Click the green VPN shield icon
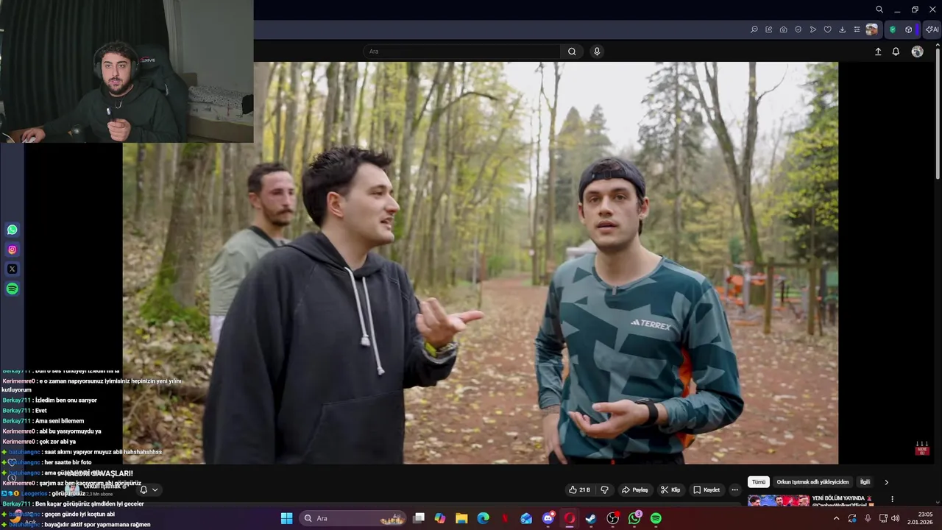This screenshot has width=942, height=530. 893,29
